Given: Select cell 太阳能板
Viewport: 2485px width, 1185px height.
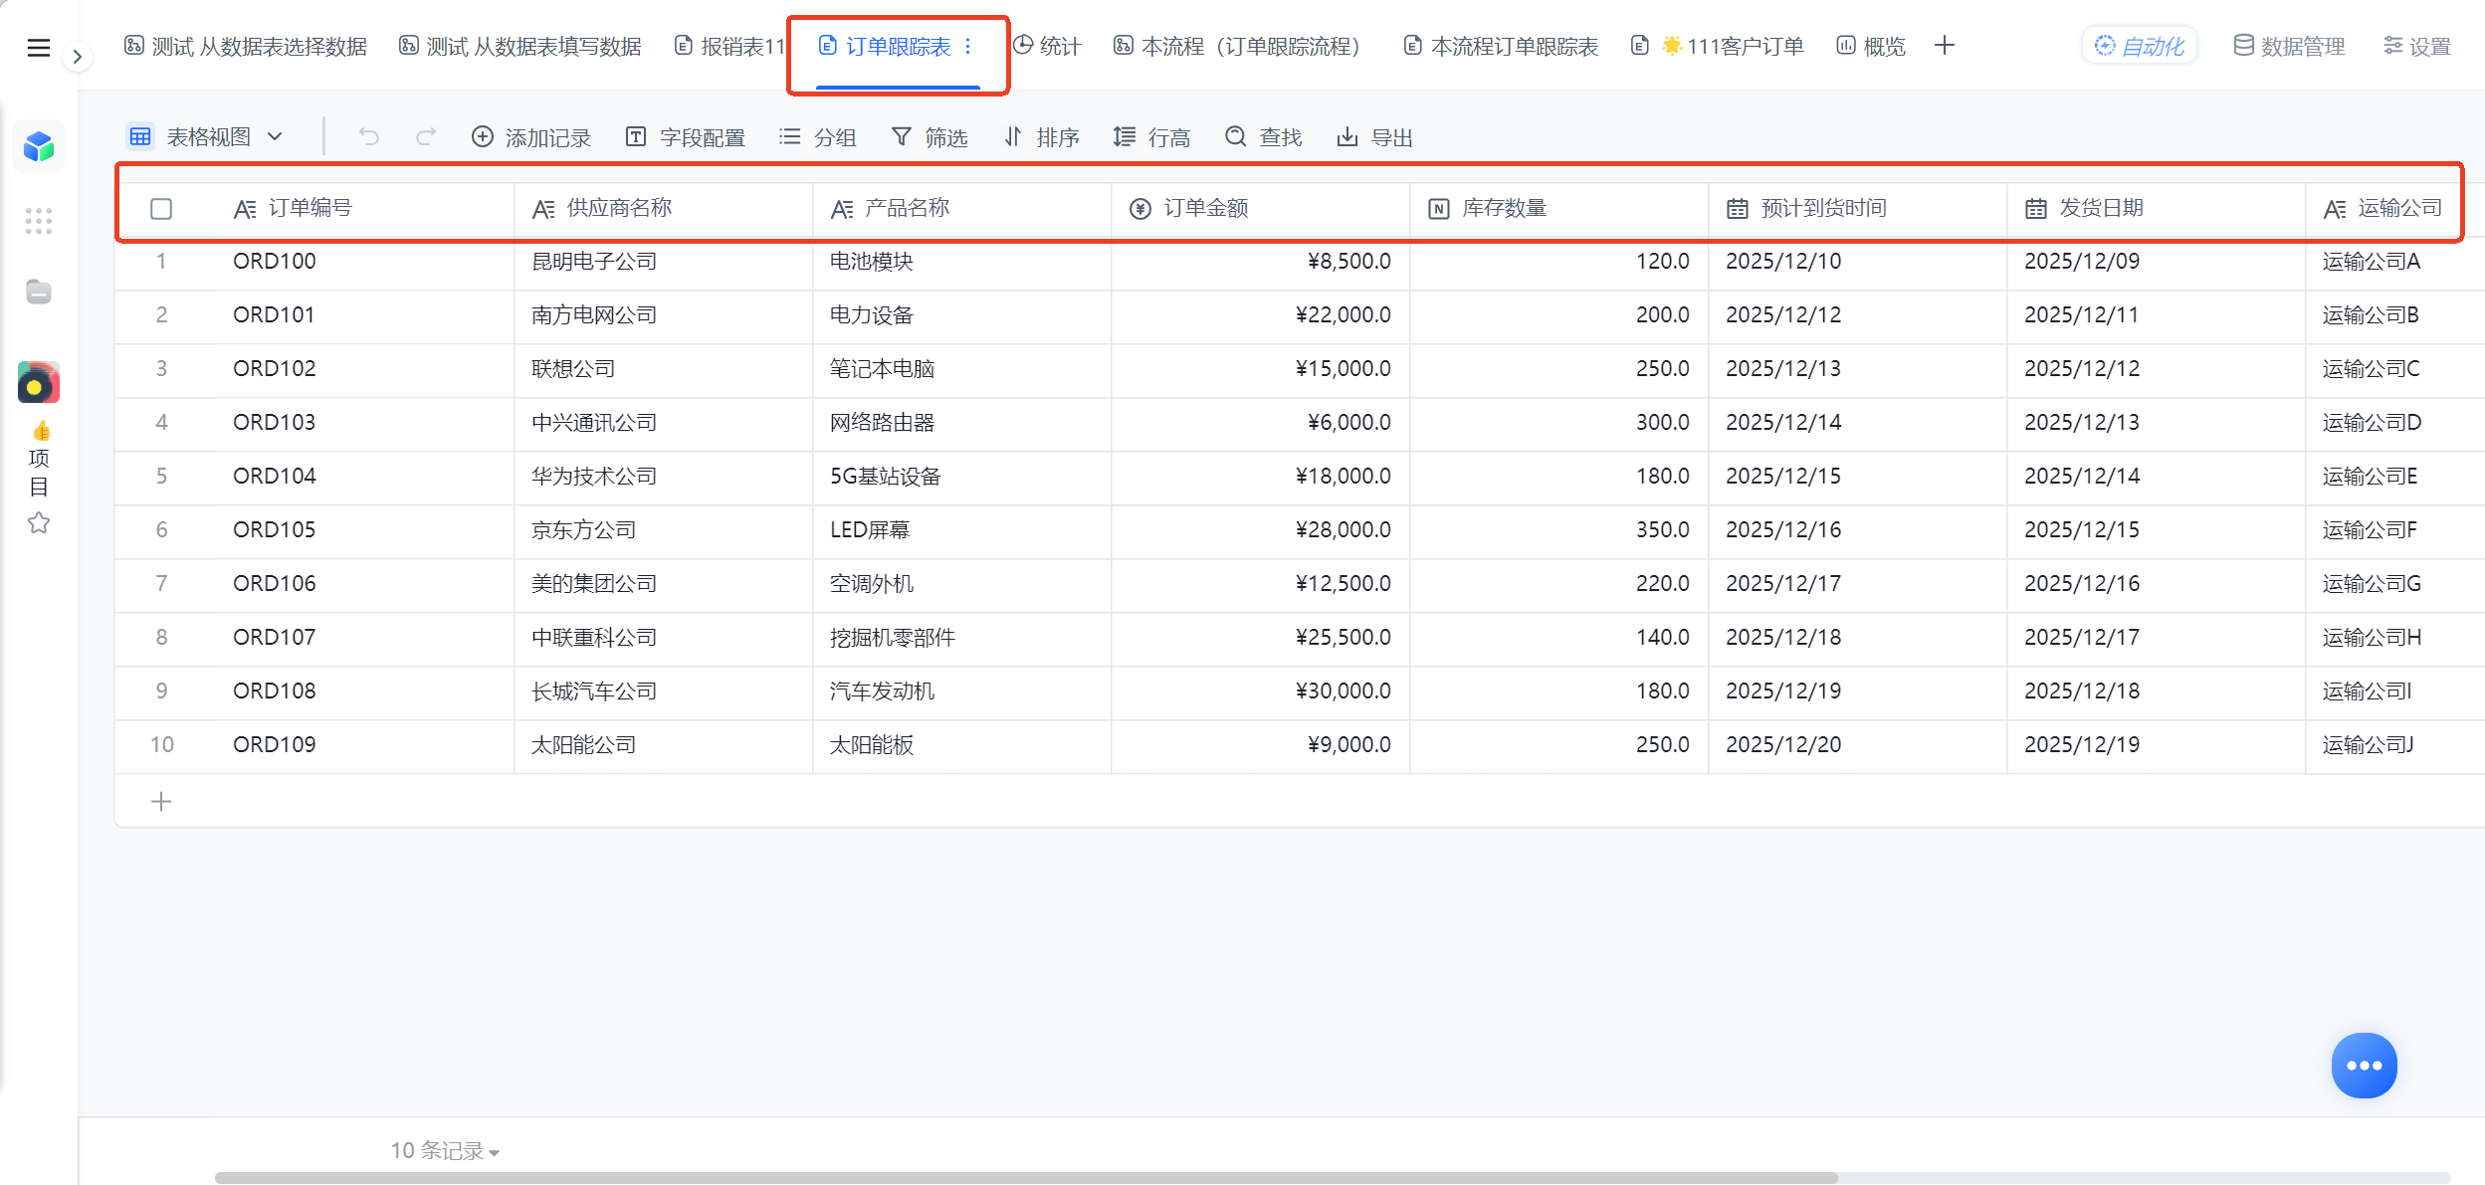Looking at the screenshot, I should (961, 745).
